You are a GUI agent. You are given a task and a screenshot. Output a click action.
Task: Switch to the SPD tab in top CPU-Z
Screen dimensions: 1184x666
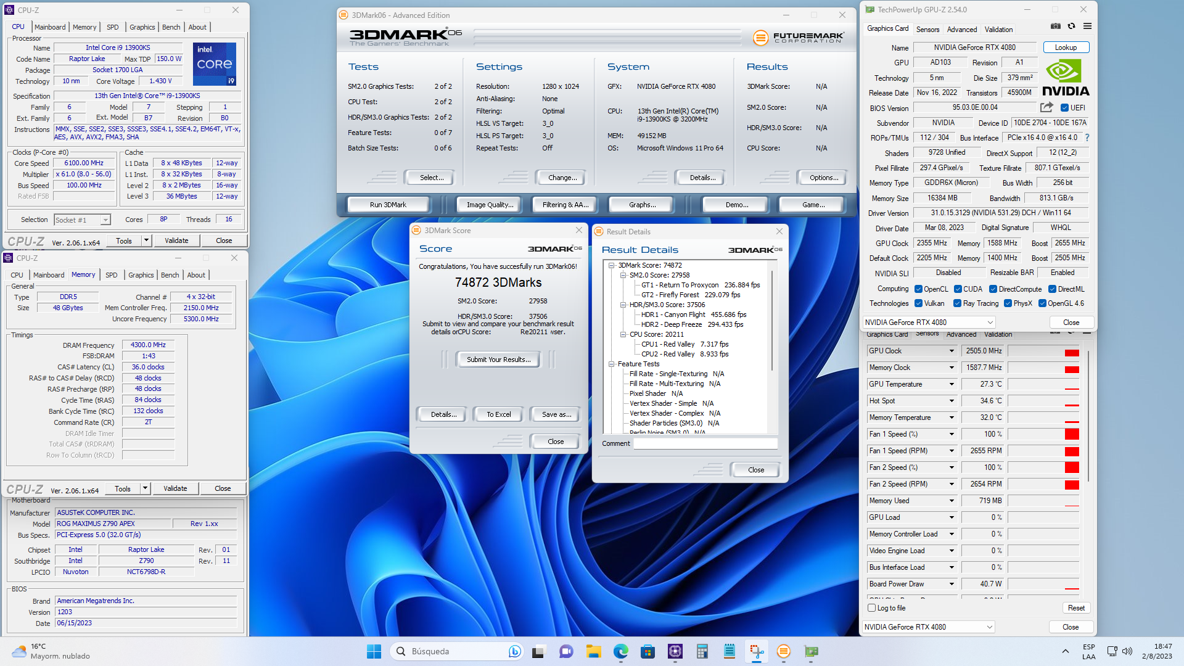click(112, 27)
